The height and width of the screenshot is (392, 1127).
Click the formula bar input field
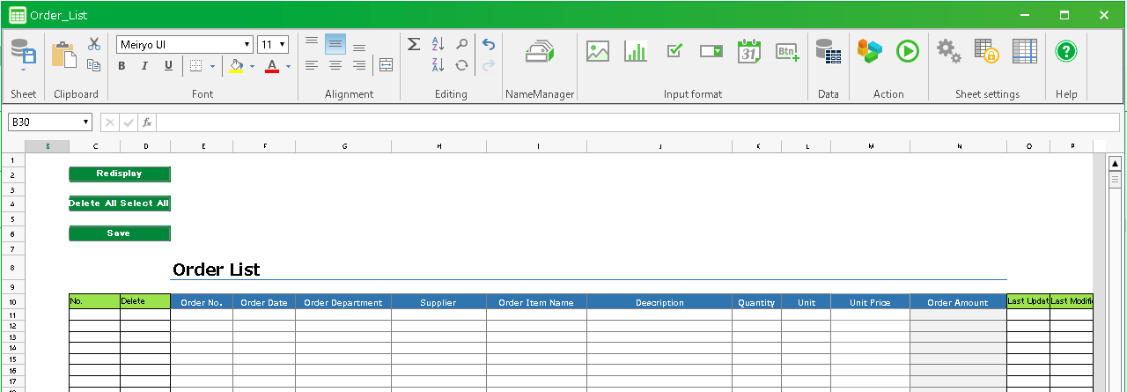[x=634, y=122]
